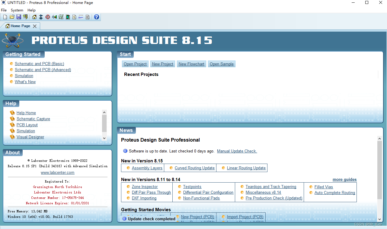
Task: Click News panel scrollbar up arrow
Action: coord(380,139)
